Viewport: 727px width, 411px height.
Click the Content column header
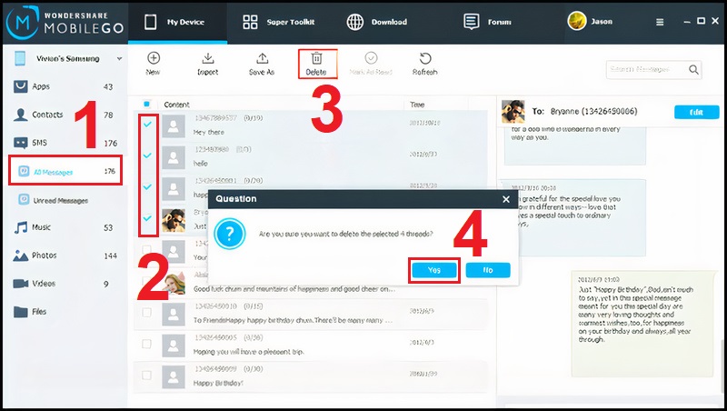[x=176, y=105]
